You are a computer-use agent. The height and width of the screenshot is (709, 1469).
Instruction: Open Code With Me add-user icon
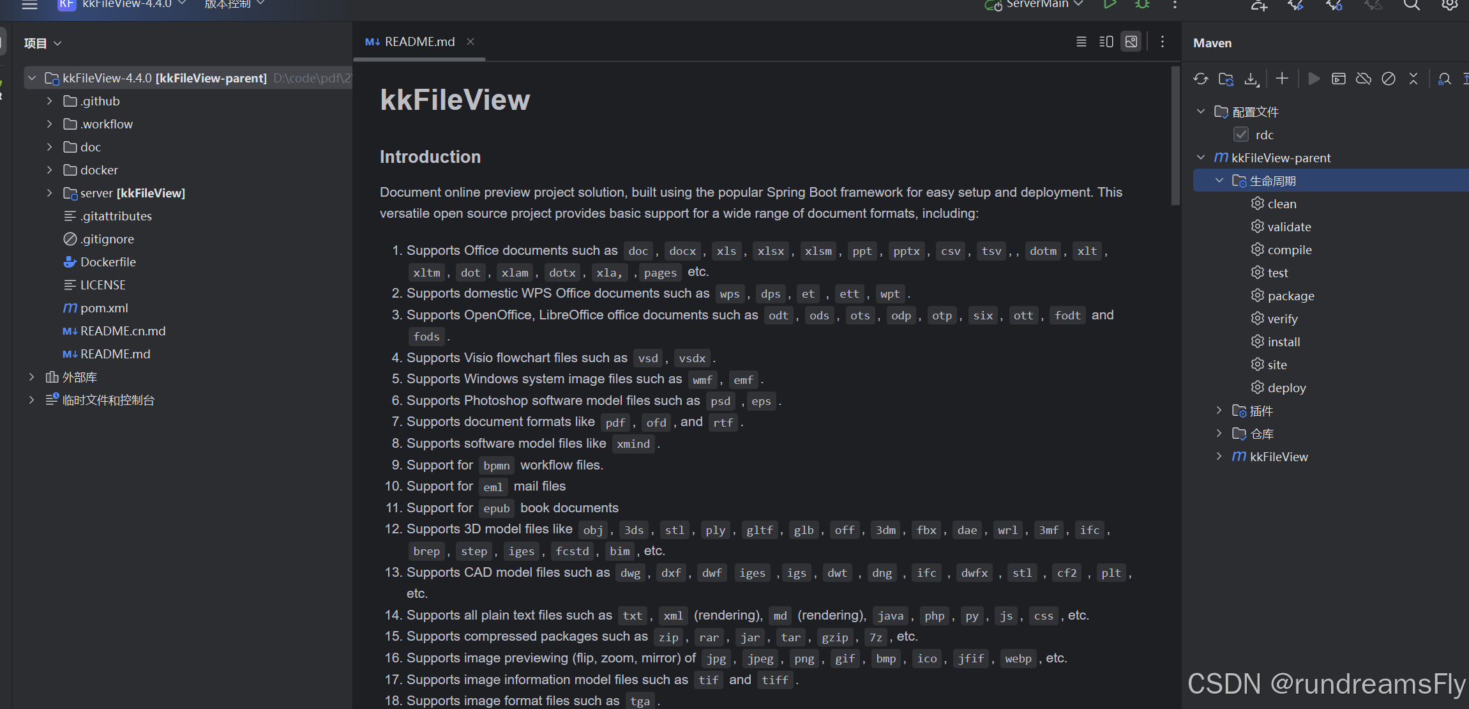[1259, 5]
